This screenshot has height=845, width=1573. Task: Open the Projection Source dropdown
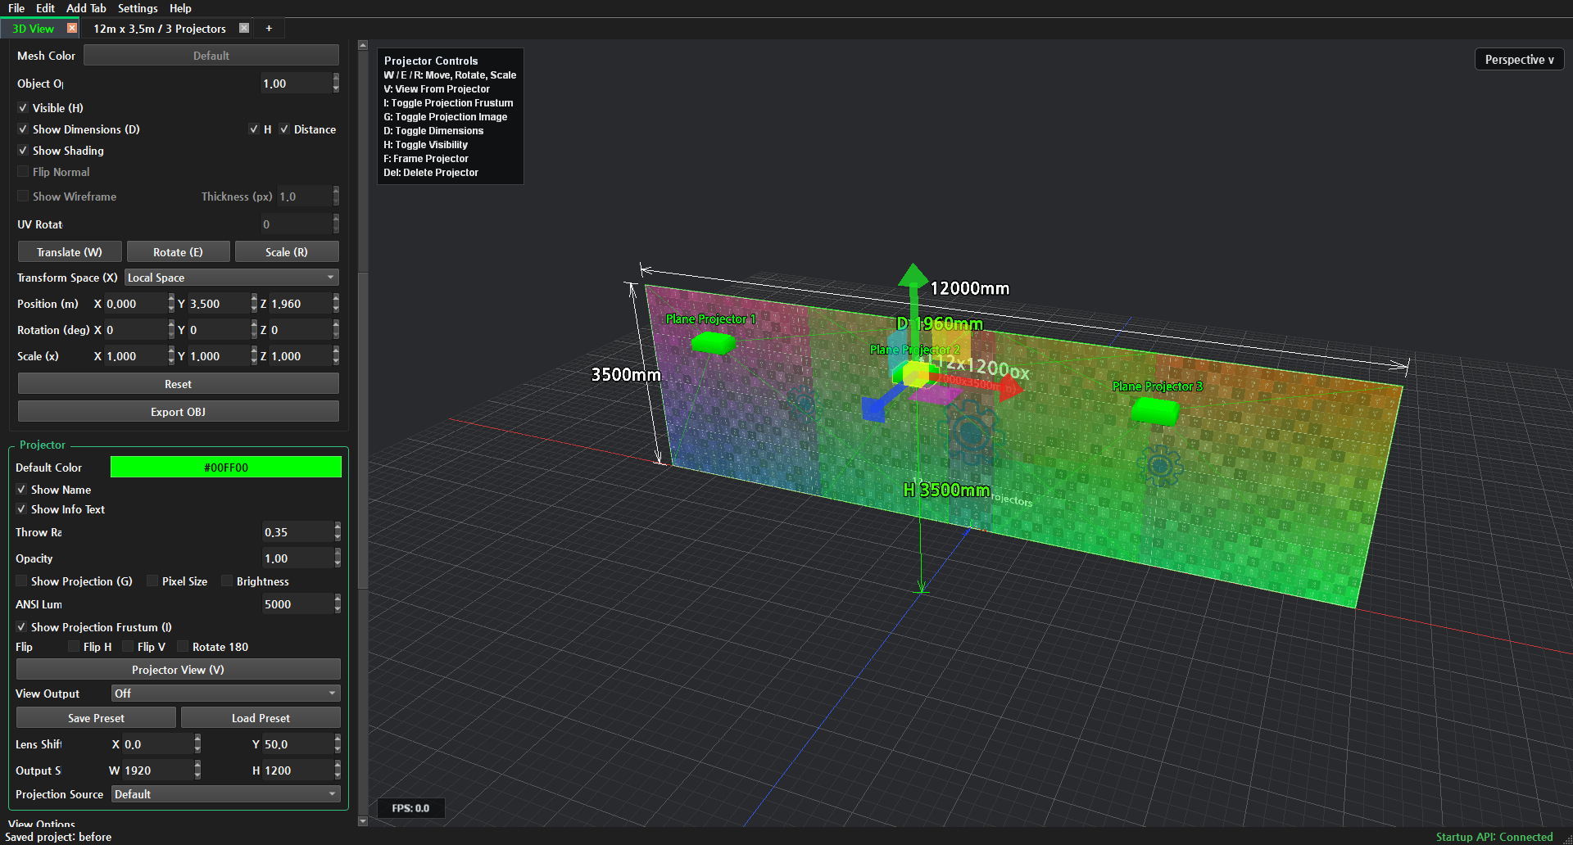(x=225, y=794)
